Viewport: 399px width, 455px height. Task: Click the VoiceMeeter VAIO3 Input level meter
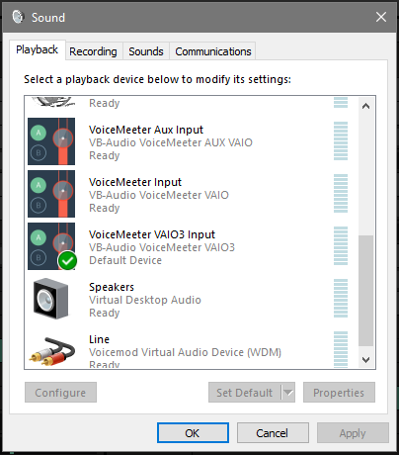pos(341,246)
